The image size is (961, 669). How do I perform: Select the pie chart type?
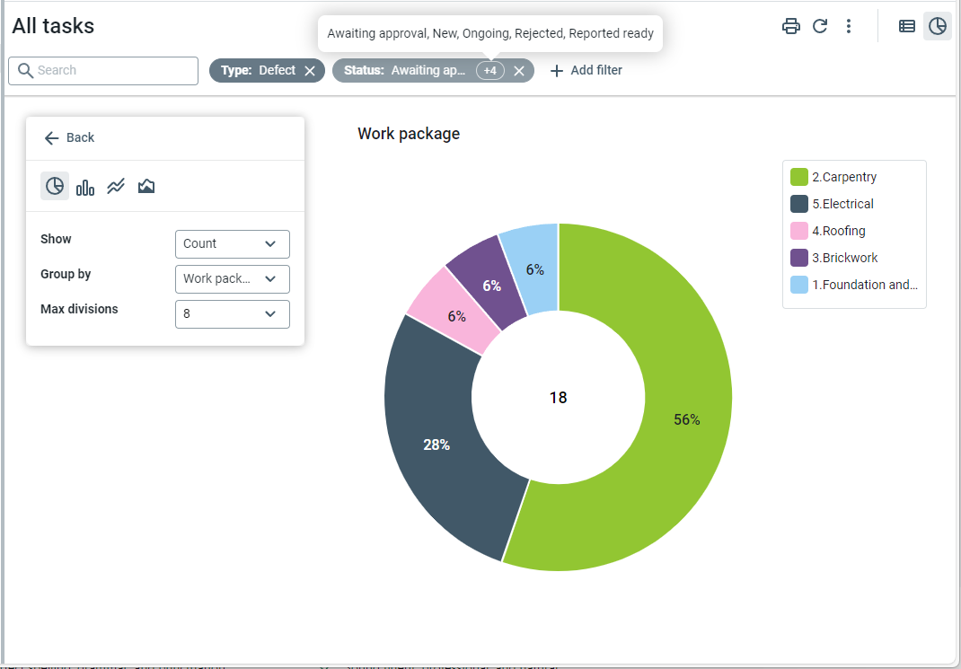coord(55,186)
